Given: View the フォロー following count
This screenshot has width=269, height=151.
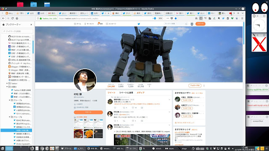Looking at the screenshot, I should (121, 86).
